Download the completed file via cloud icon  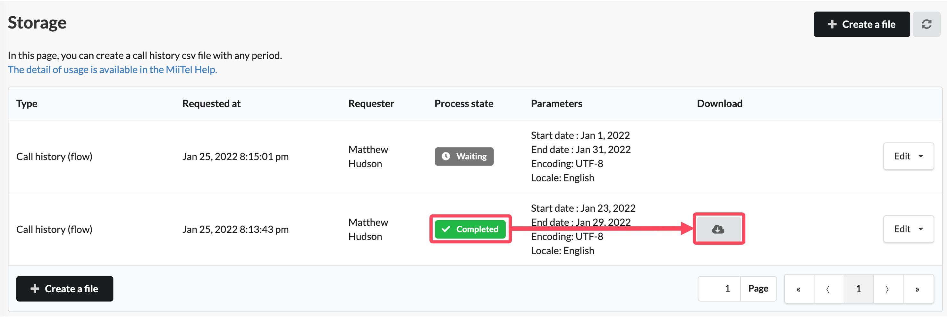pyautogui.click(x=718, y=229)
